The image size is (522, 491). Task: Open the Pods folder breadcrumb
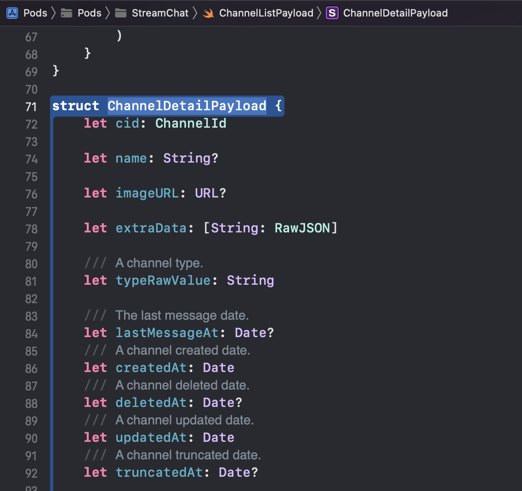click(x=89, y=13)
